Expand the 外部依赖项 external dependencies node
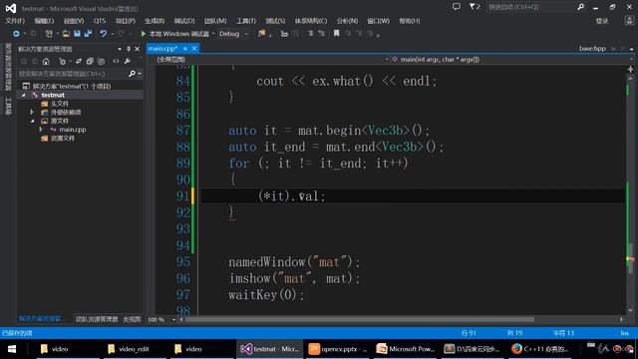This screenshot has width=638, height=359. (32, 112)
